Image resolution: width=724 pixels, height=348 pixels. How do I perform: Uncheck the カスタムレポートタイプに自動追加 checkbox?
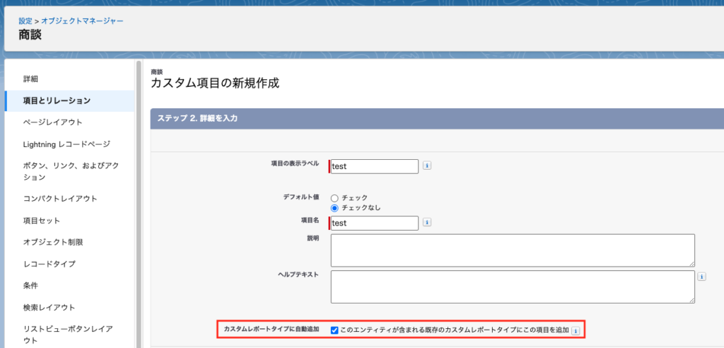(x=334, y=330)
